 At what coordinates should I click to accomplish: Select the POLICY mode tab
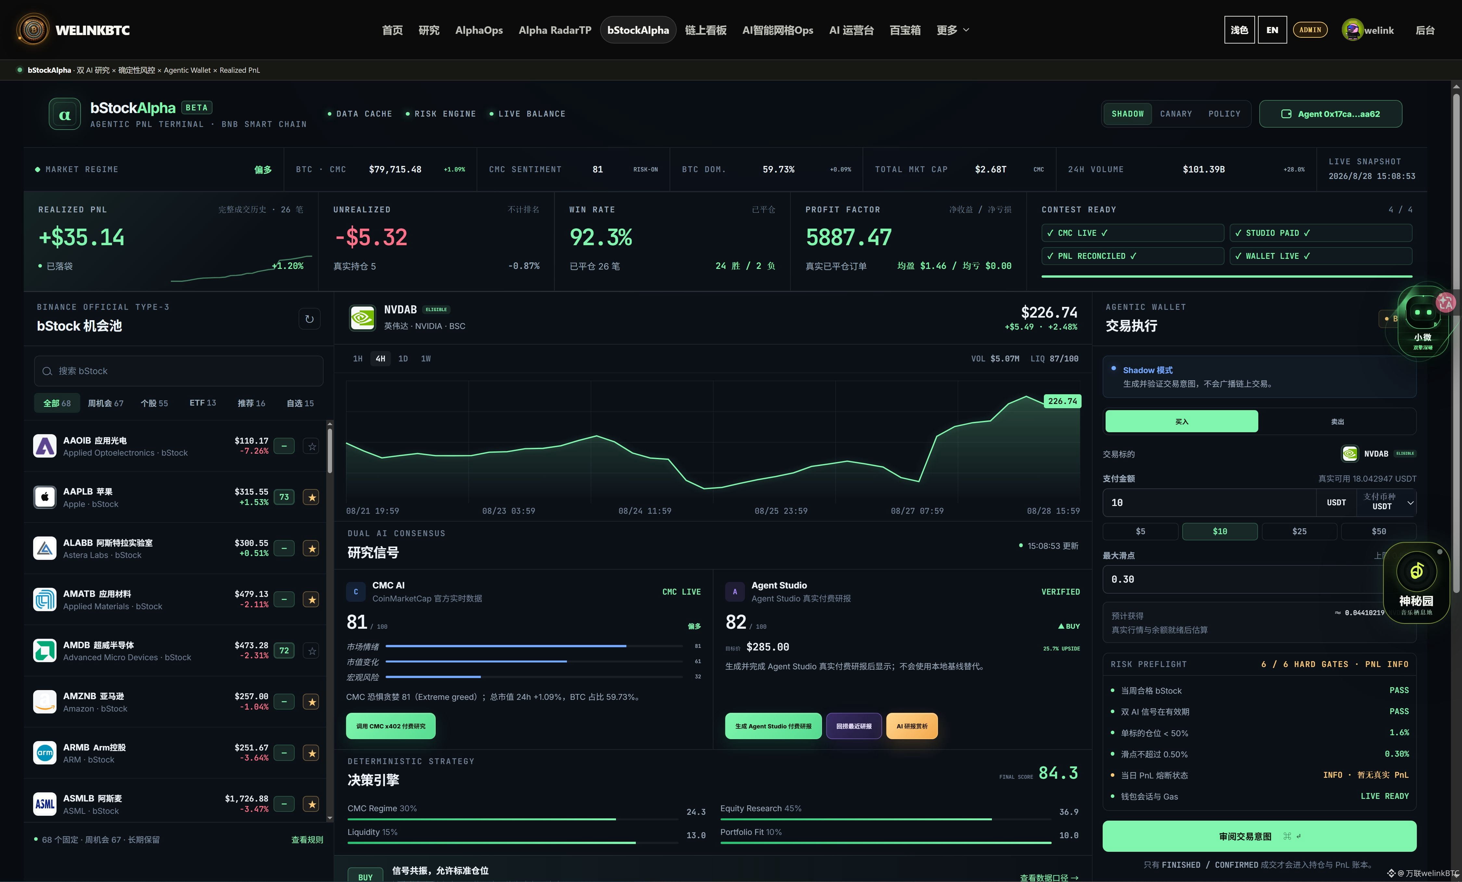tap(1225, 114)
